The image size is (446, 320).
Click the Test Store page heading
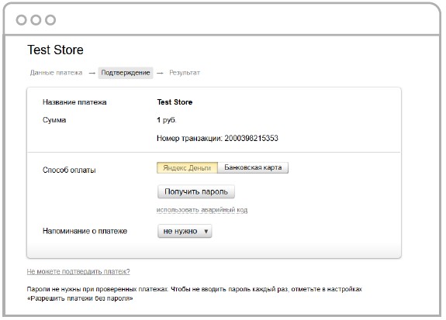coord(56,50)
